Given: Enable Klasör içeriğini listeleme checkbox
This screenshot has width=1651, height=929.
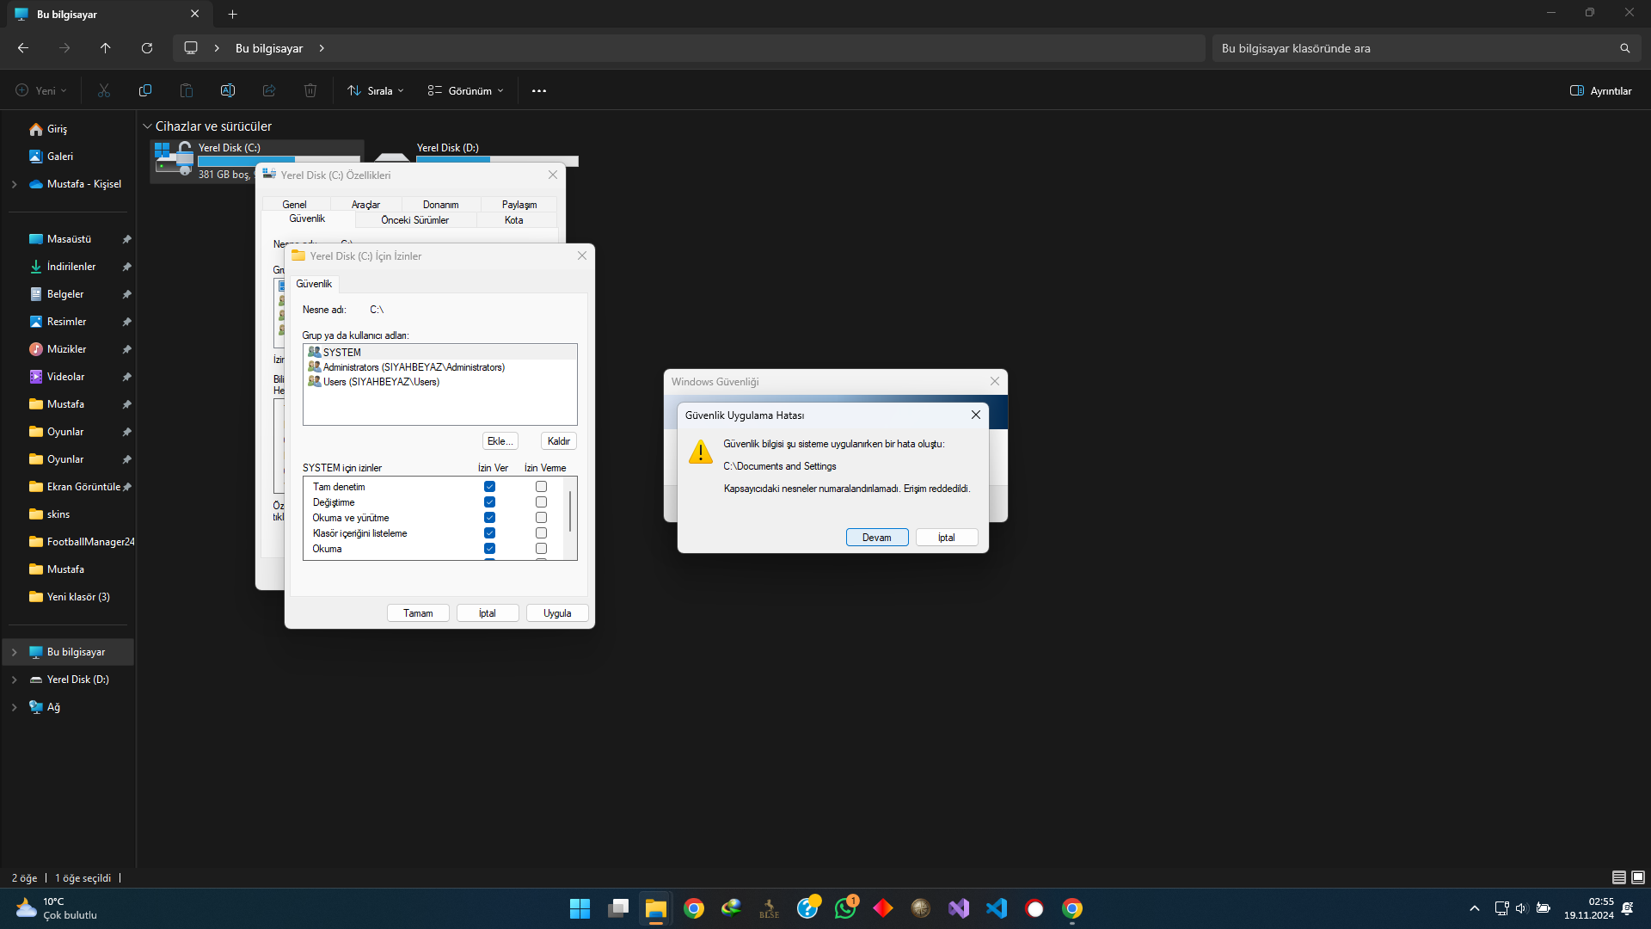Looking at the screenshot, I should point(488,533).
